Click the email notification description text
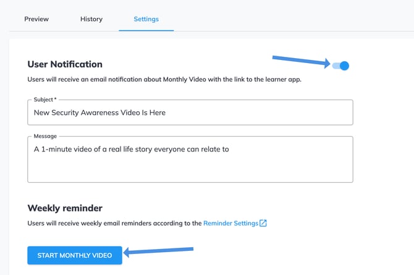Screen dimensions: 414x275 164,80
